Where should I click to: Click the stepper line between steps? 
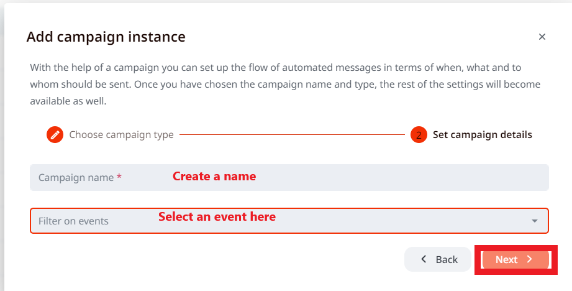[x=292, y=134]
